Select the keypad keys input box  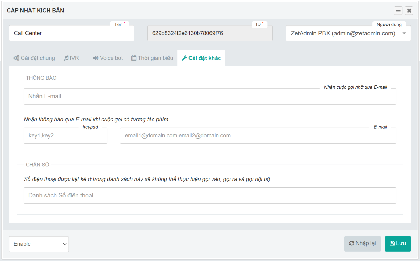(65, 136)
